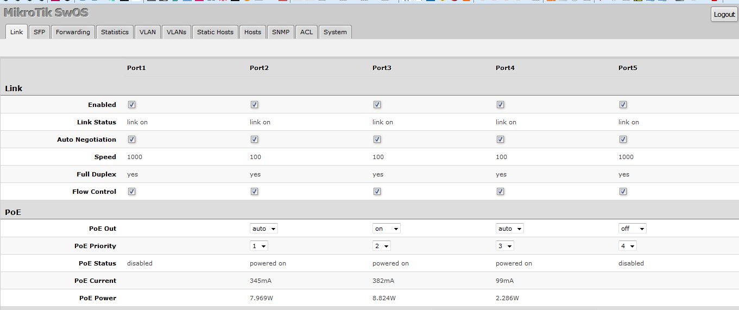Click Port1 speed value 1000
739x310 pixels.
tap(135, 157)
